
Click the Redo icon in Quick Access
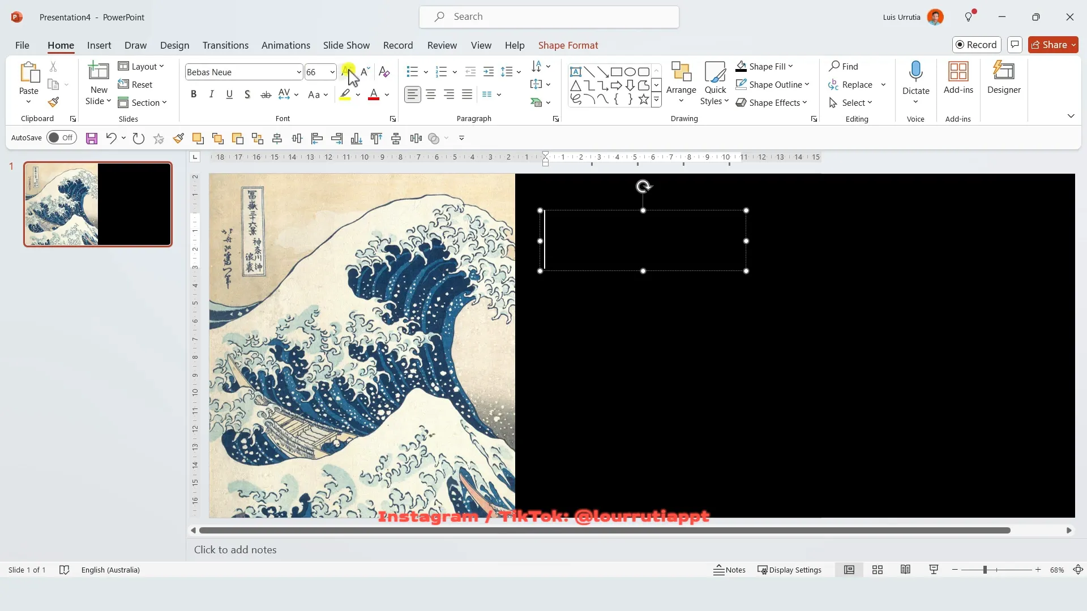(139, 138)
